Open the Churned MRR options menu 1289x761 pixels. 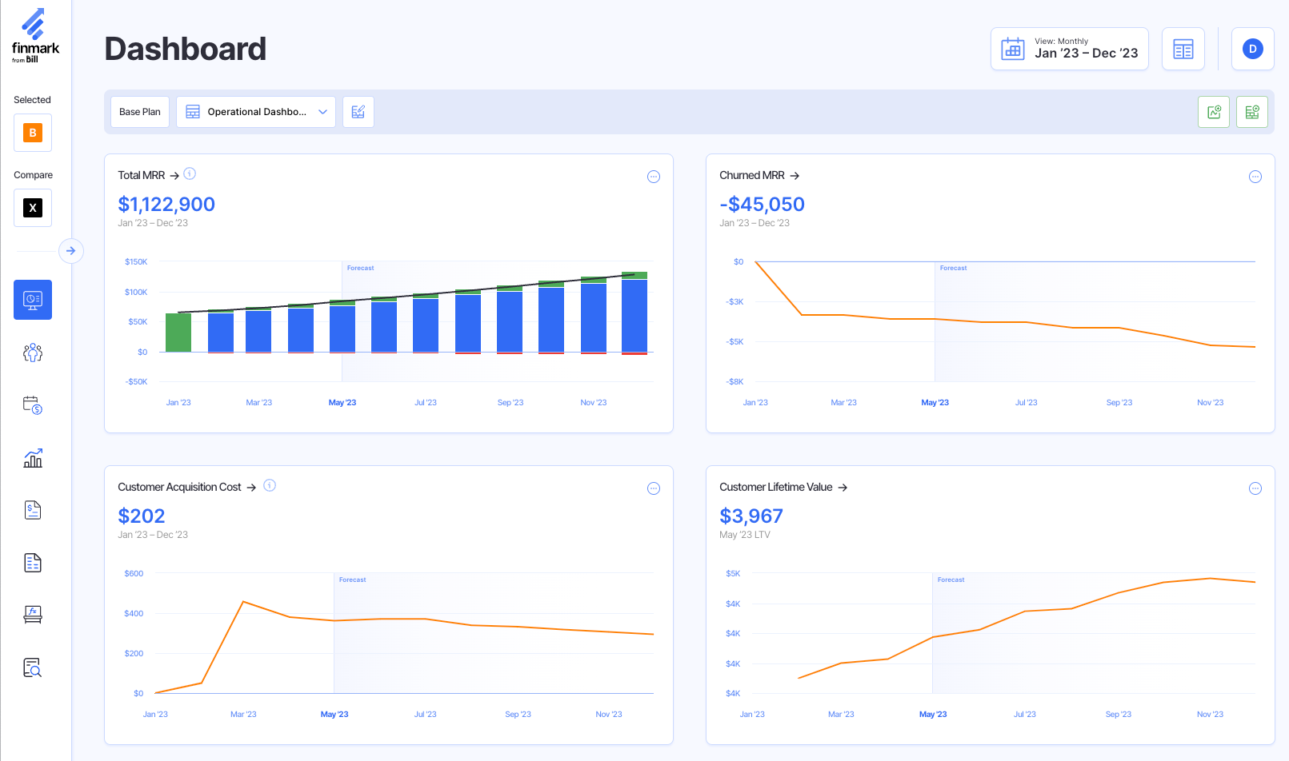(1255, 177)
